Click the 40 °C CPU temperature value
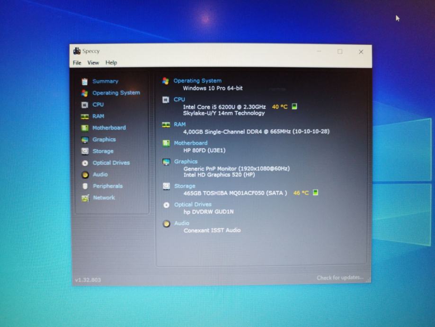This screenshot has width=435, height=327. (x=280, y=107)
